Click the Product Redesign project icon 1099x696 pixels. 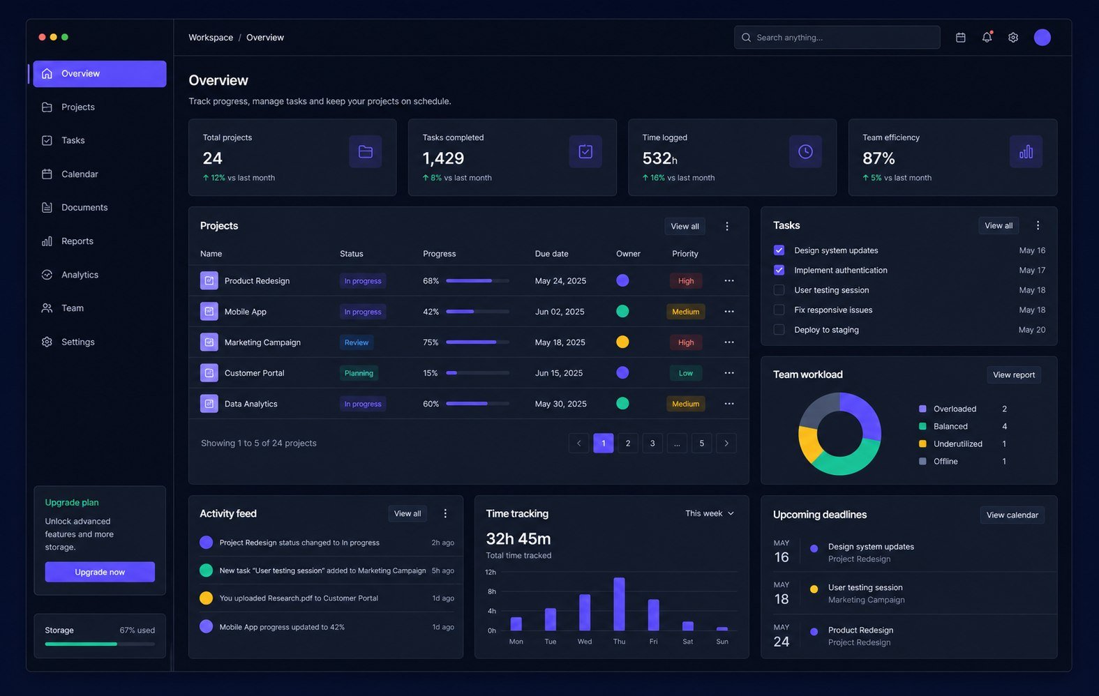tap(209, 280)
